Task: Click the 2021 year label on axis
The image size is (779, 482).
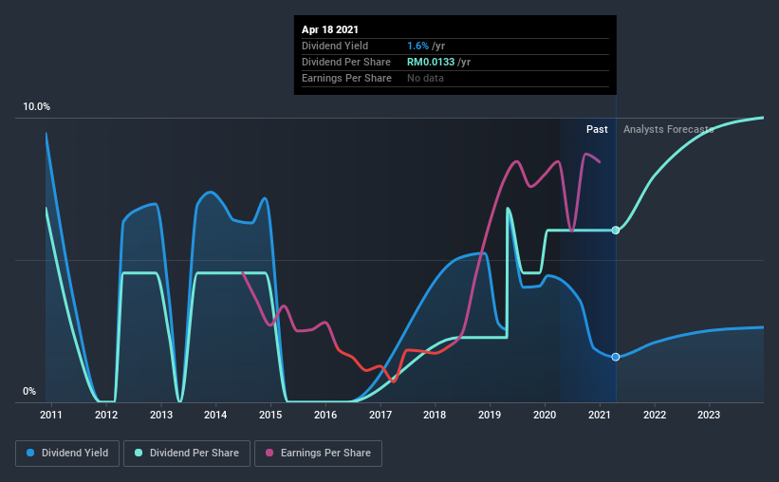Action: point(600,415)
